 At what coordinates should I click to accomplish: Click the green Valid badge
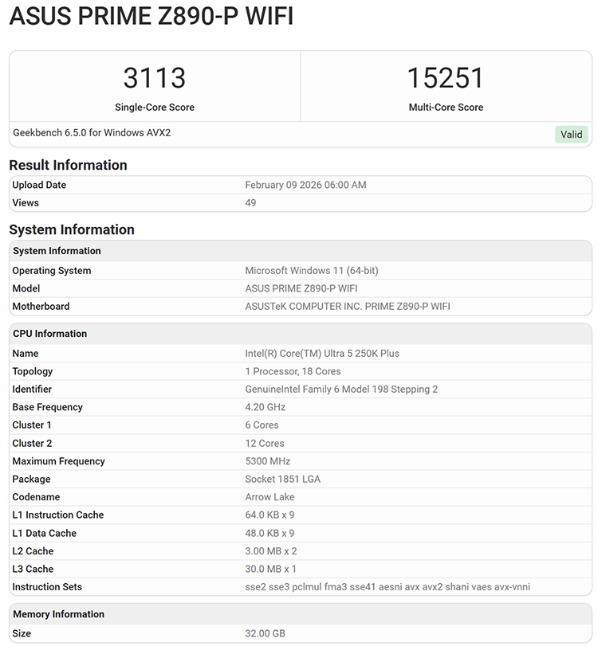(x=571, y=135)
